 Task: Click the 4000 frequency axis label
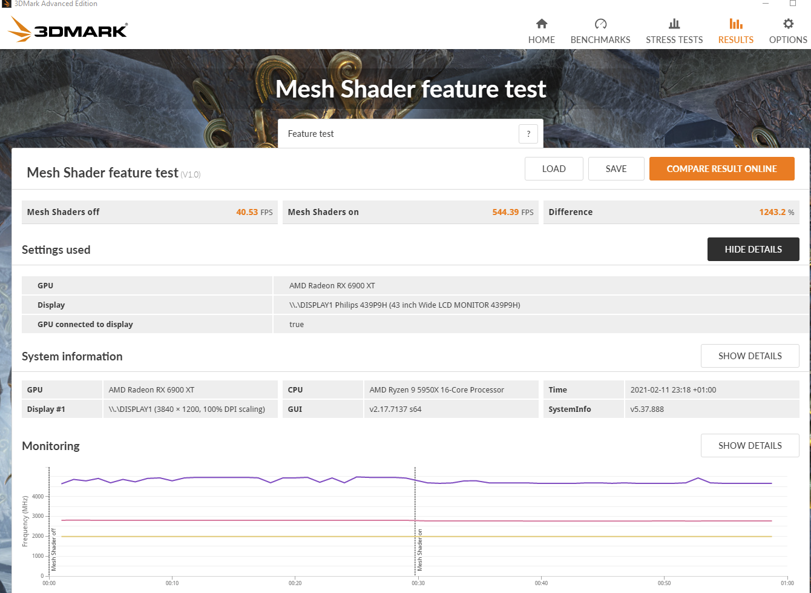coord(38,497)
